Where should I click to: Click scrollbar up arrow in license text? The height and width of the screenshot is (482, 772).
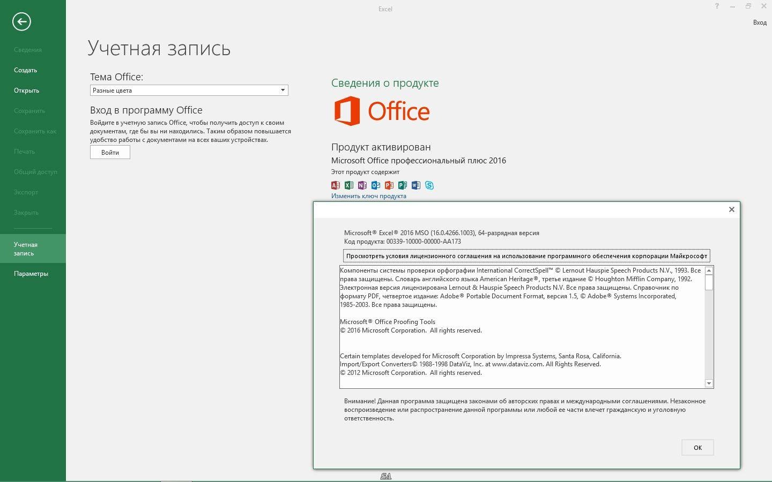click(x=709, y=270)
